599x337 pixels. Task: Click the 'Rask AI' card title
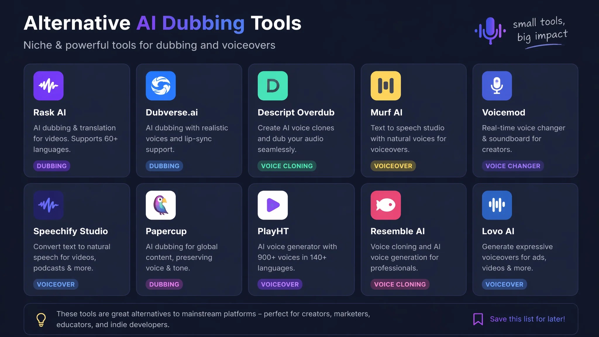50,112
